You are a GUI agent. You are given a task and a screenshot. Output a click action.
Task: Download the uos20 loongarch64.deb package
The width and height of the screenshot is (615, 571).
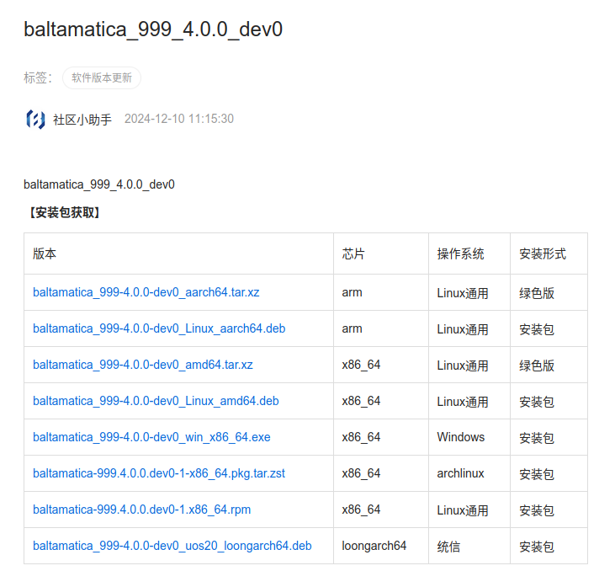coord(172,546)
